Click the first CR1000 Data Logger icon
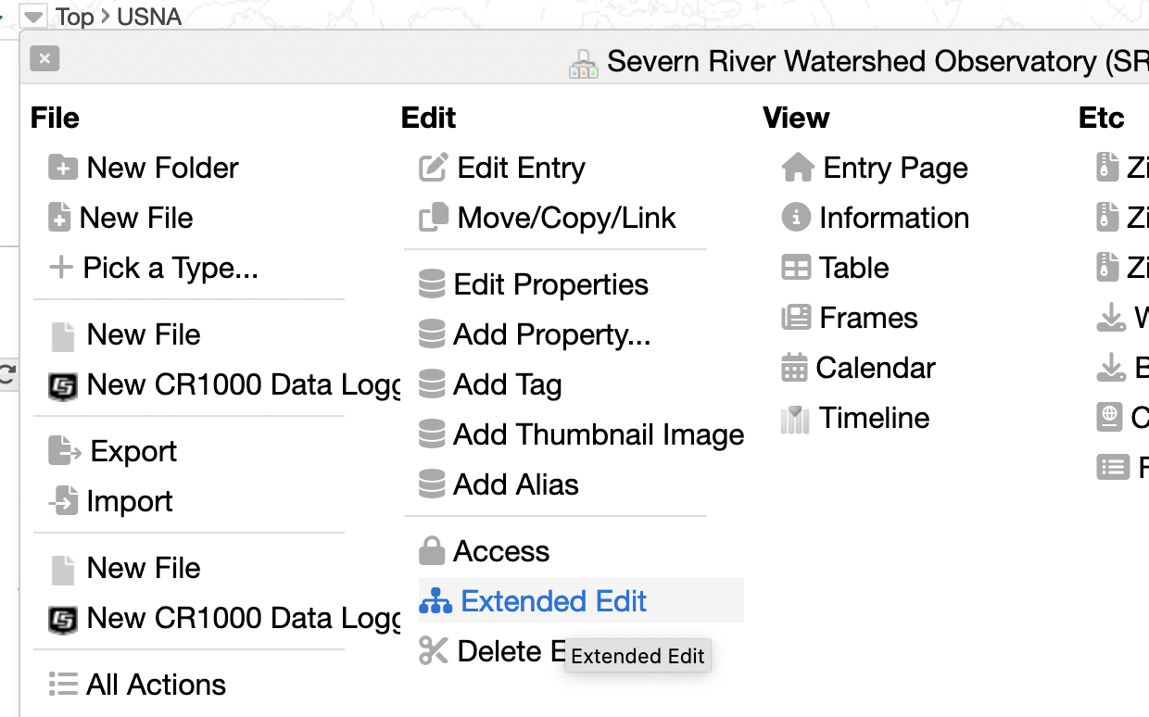 [x=62, y=385]
